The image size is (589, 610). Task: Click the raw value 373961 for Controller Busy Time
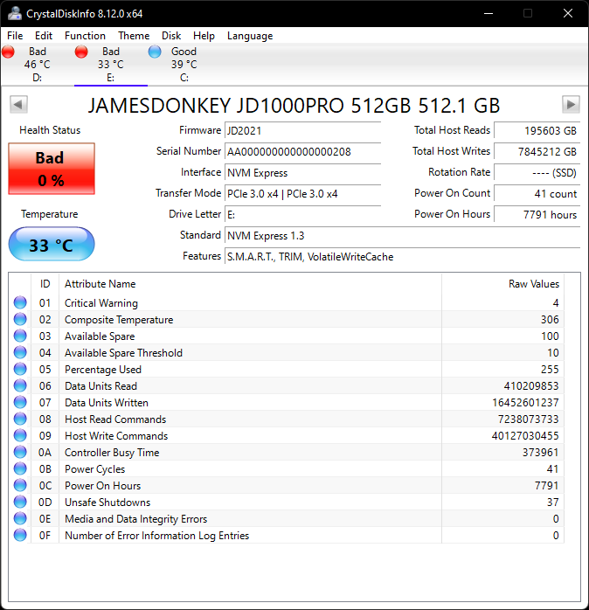[540, 453]
